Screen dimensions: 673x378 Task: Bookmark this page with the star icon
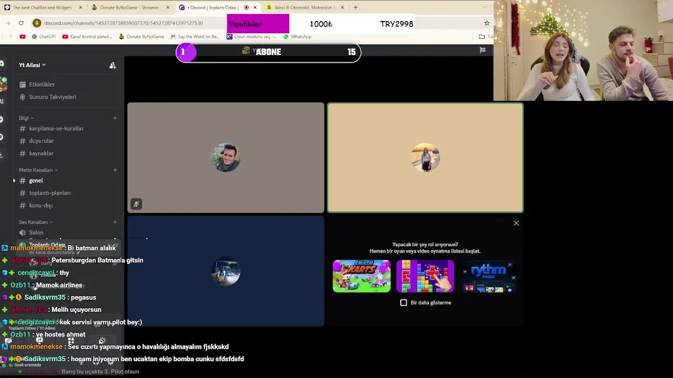pyautogui.click(x=487, y=23)
